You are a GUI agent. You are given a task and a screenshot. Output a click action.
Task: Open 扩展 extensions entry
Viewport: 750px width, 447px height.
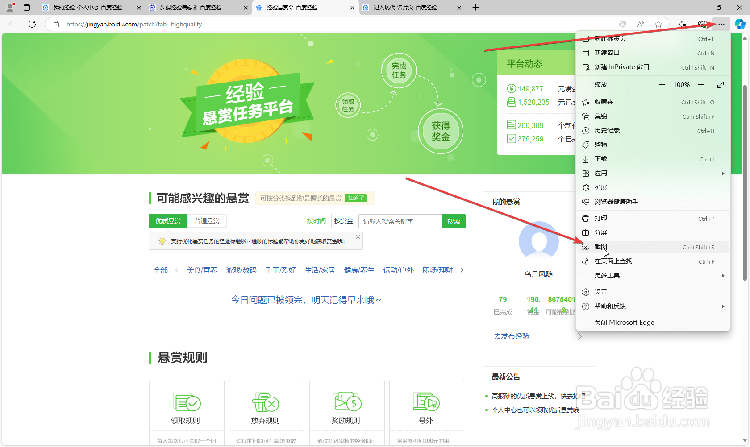pos(653,188)
